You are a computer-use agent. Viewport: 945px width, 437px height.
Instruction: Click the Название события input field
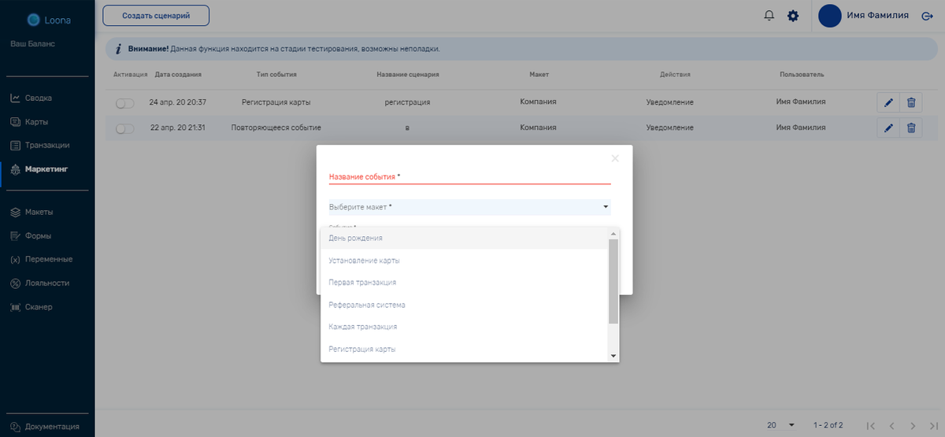point(469,177)
